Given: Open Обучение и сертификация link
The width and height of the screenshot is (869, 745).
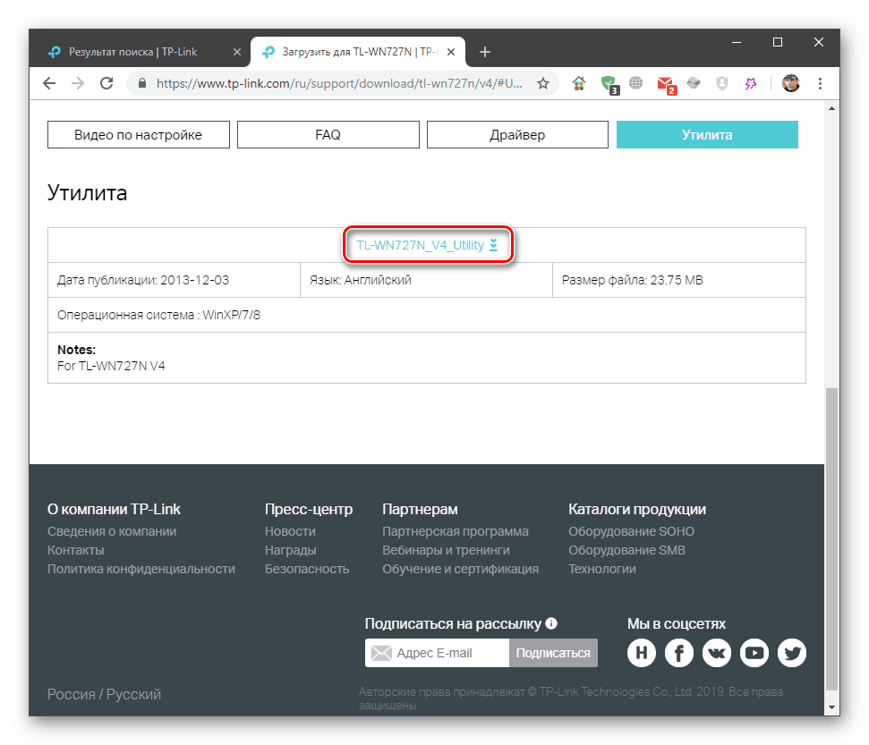Looking at the screenshot, I should [461, 570].
